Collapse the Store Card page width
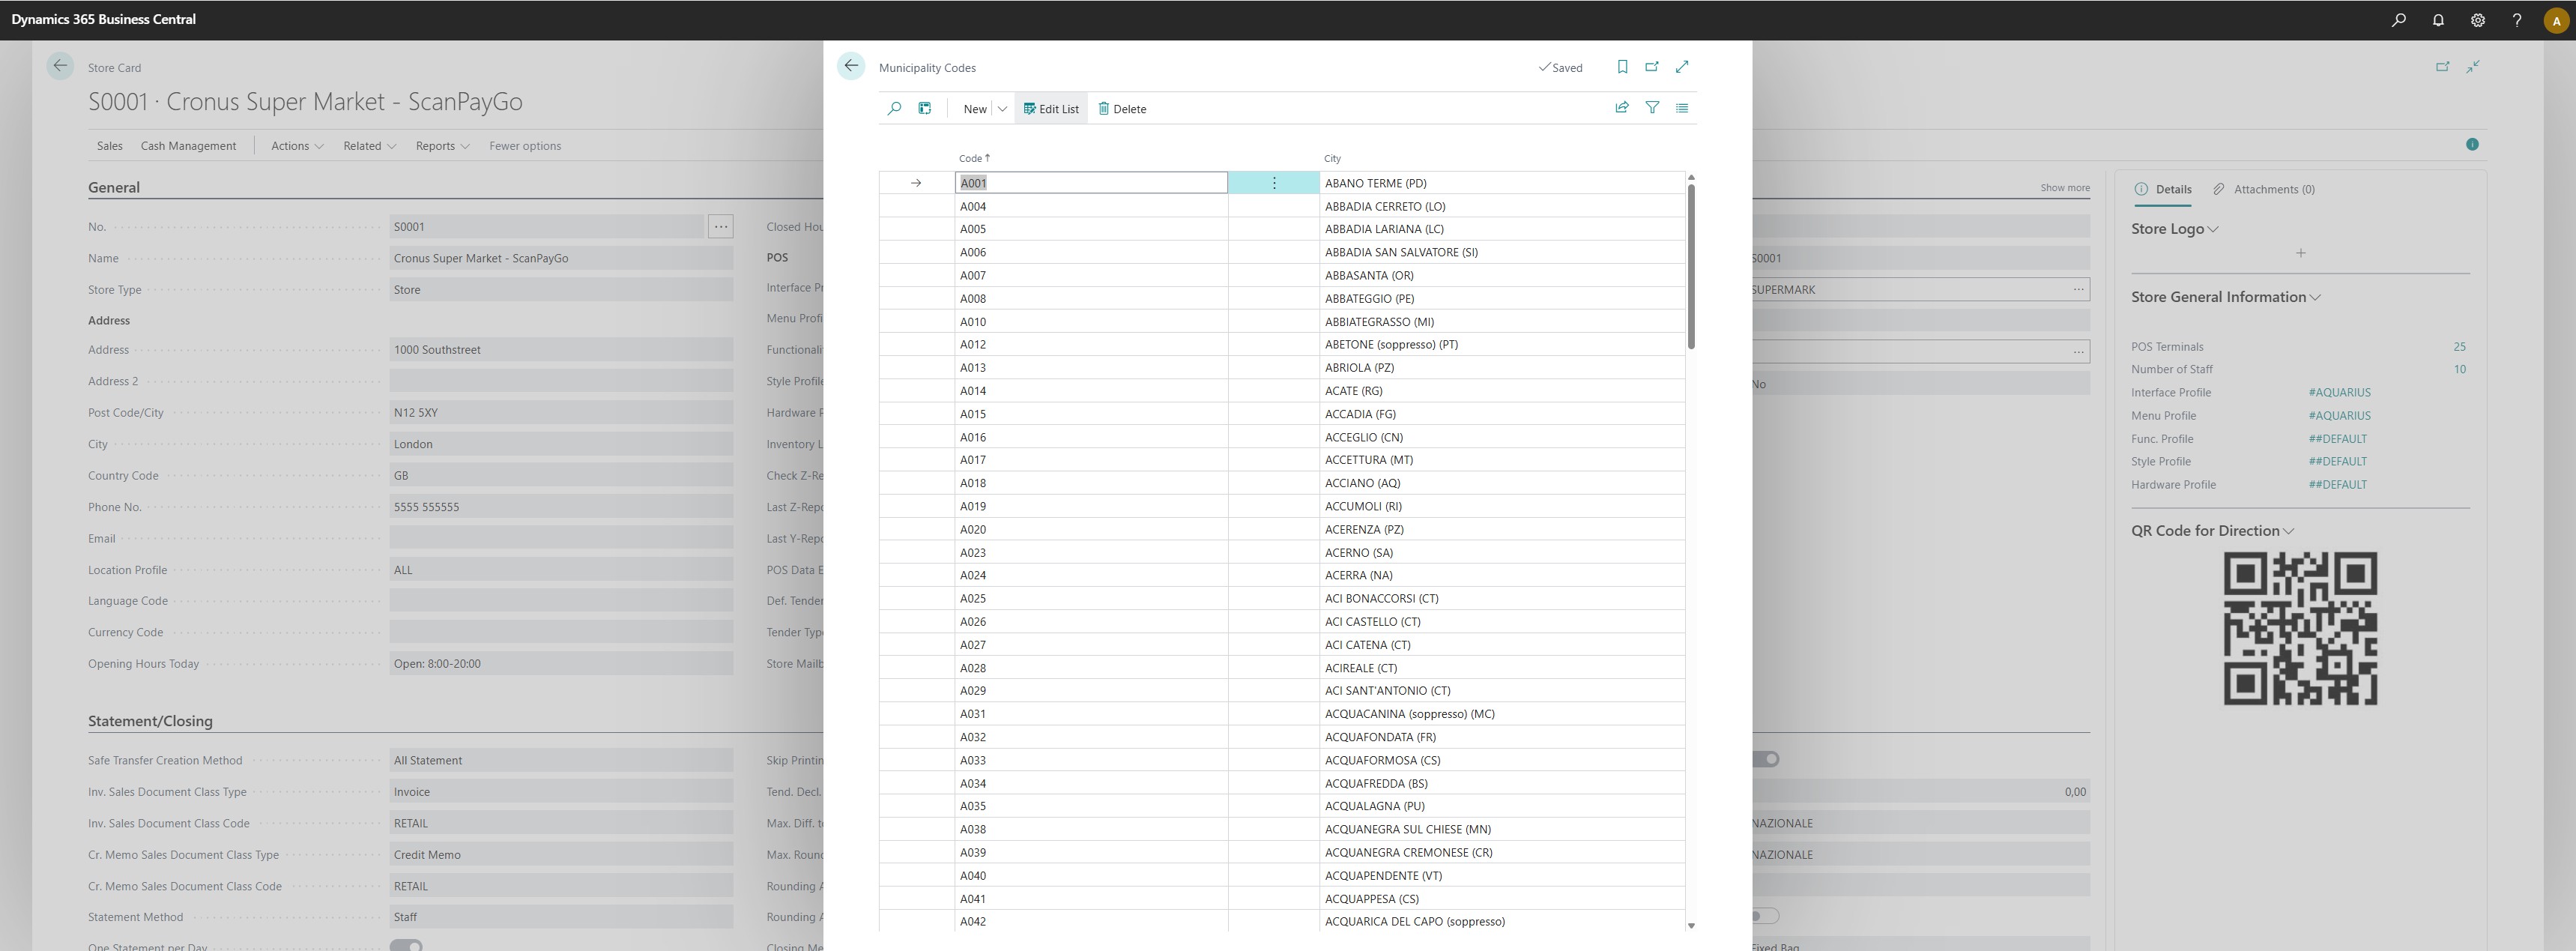The height and width of the screenshot is (951, 2576). tap(2472, 67)
